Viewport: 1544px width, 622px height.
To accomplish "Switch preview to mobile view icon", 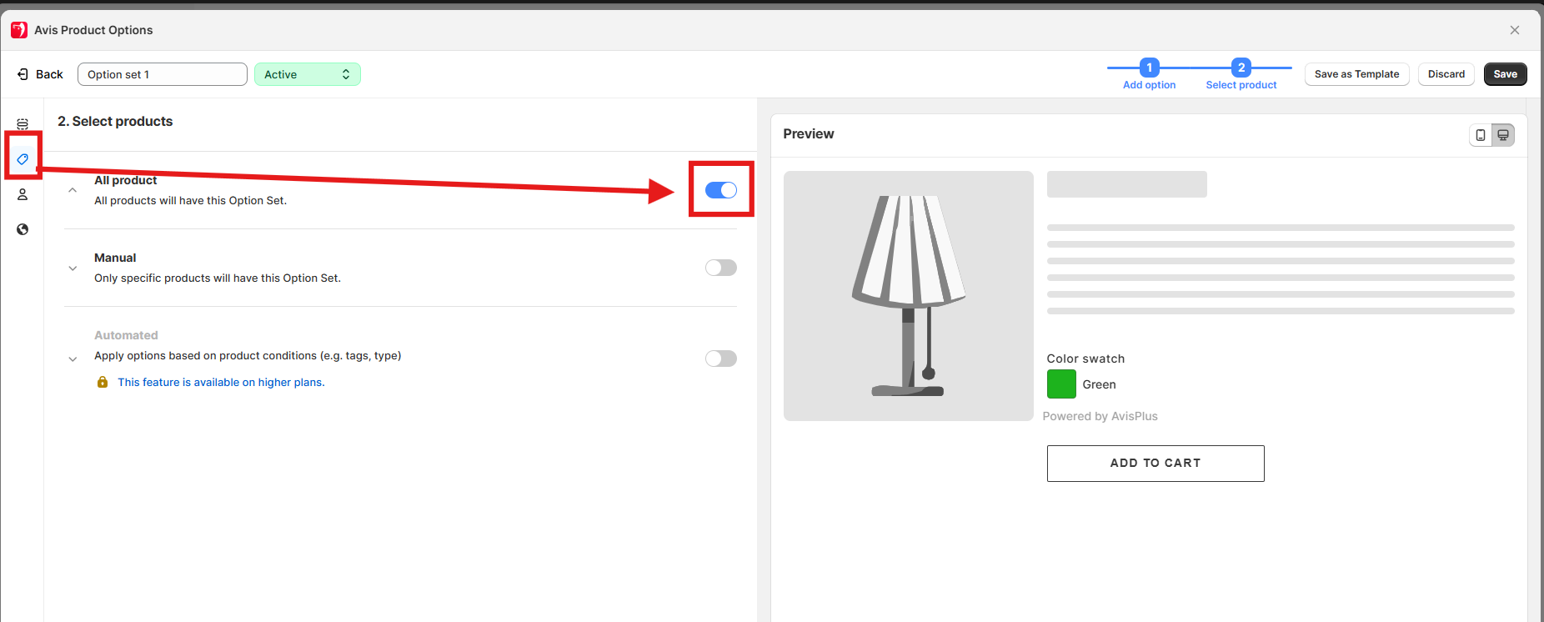I will coord(1481,135).
